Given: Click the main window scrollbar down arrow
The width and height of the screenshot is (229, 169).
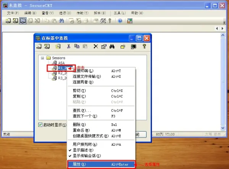Looking at the screenshot, I should (x=223, y=128).
